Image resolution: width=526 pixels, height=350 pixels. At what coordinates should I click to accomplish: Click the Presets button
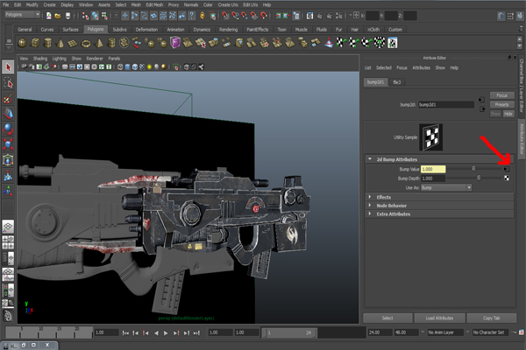pos(501,104)
